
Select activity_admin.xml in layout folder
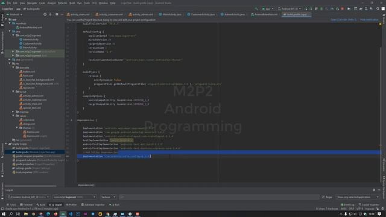31,96
